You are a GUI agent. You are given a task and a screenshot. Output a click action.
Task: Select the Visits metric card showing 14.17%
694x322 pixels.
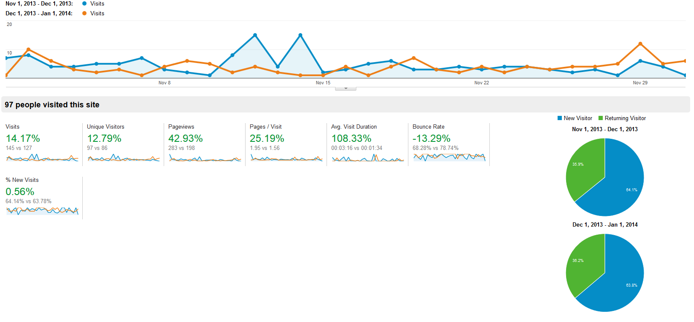42,144
